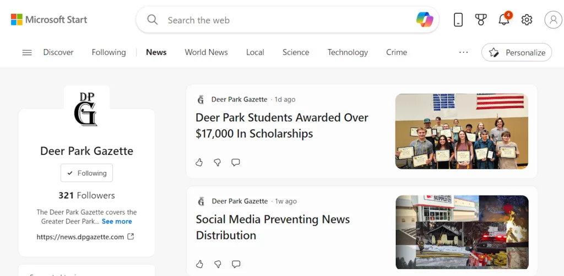Viewport: 564px width, 276px height.
Task: Expand description with See more
Action: pos(117,221)
